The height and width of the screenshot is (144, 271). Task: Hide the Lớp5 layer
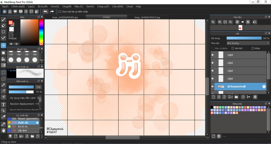pyautogui.click(x=213, y=78)
